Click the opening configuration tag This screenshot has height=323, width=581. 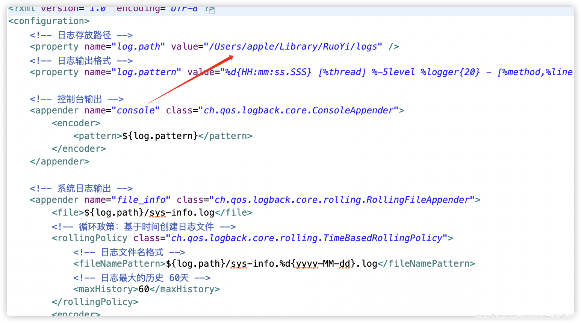[49, 21]
